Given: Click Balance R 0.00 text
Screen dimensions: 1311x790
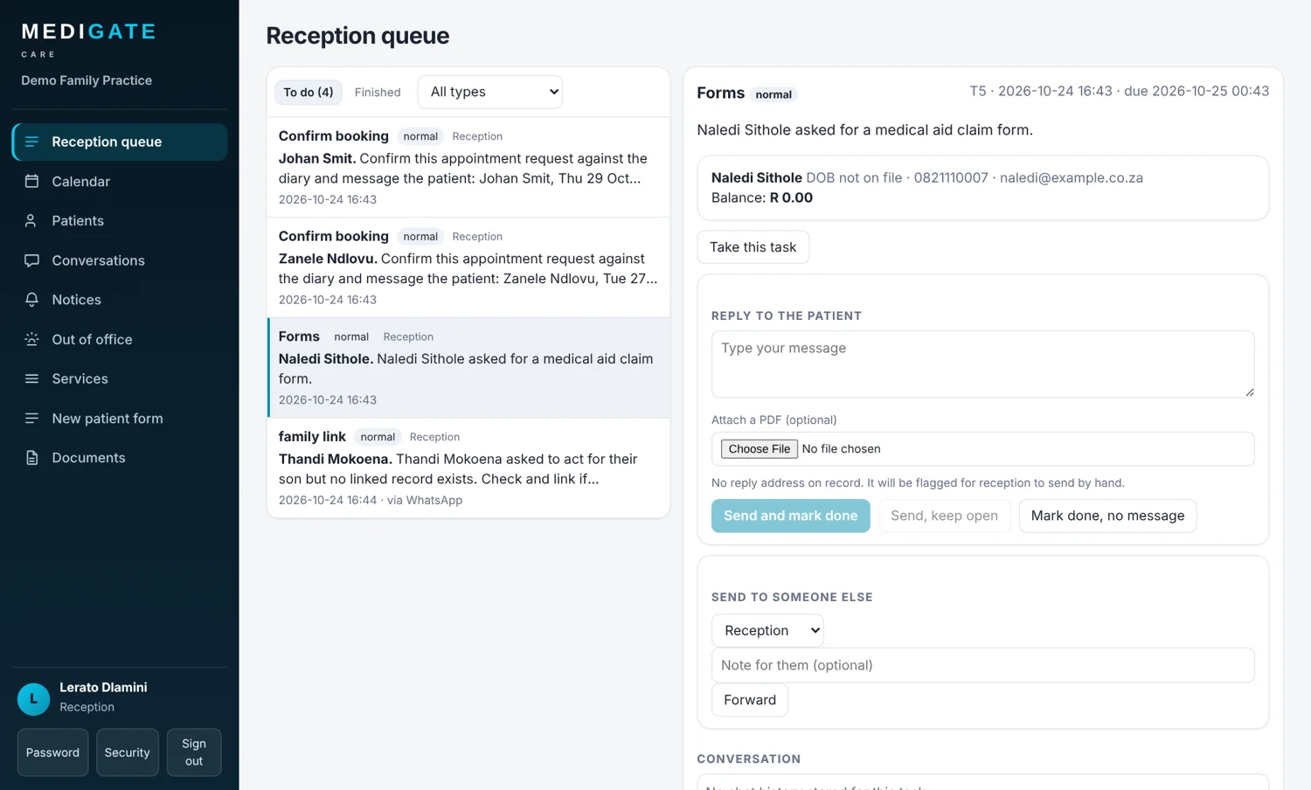Looking at the screenshot, I should [x=762, y=197].
